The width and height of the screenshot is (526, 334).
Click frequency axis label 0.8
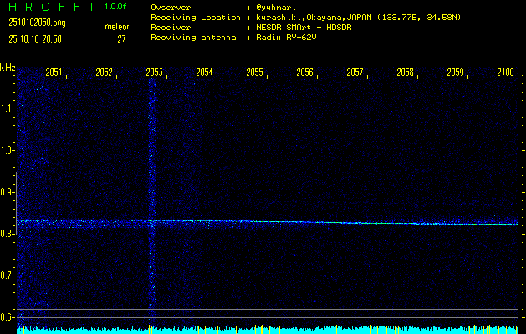click(x=8, y=234)
